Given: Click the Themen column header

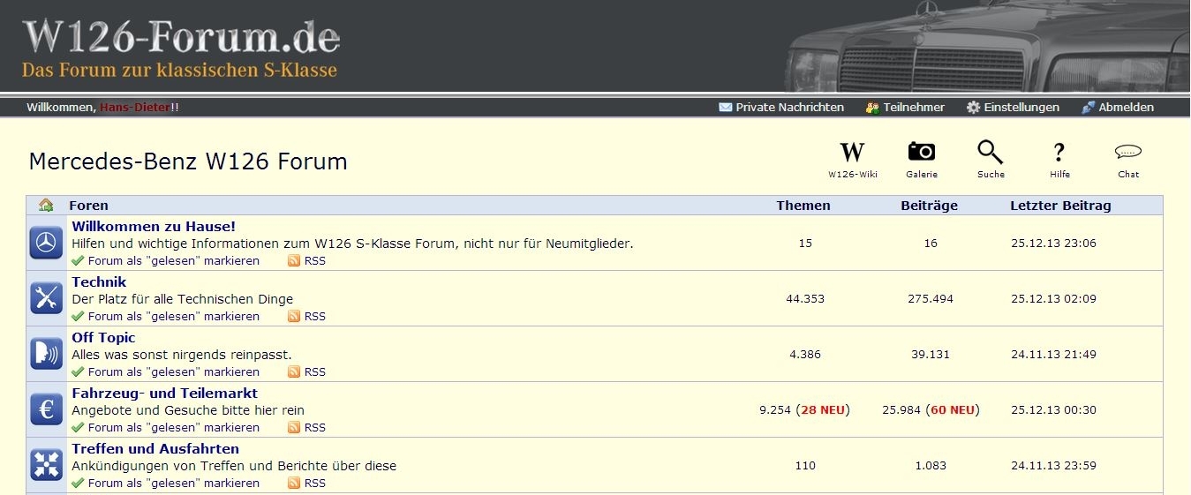Looking at the screenshot, I should coord(803,205).
